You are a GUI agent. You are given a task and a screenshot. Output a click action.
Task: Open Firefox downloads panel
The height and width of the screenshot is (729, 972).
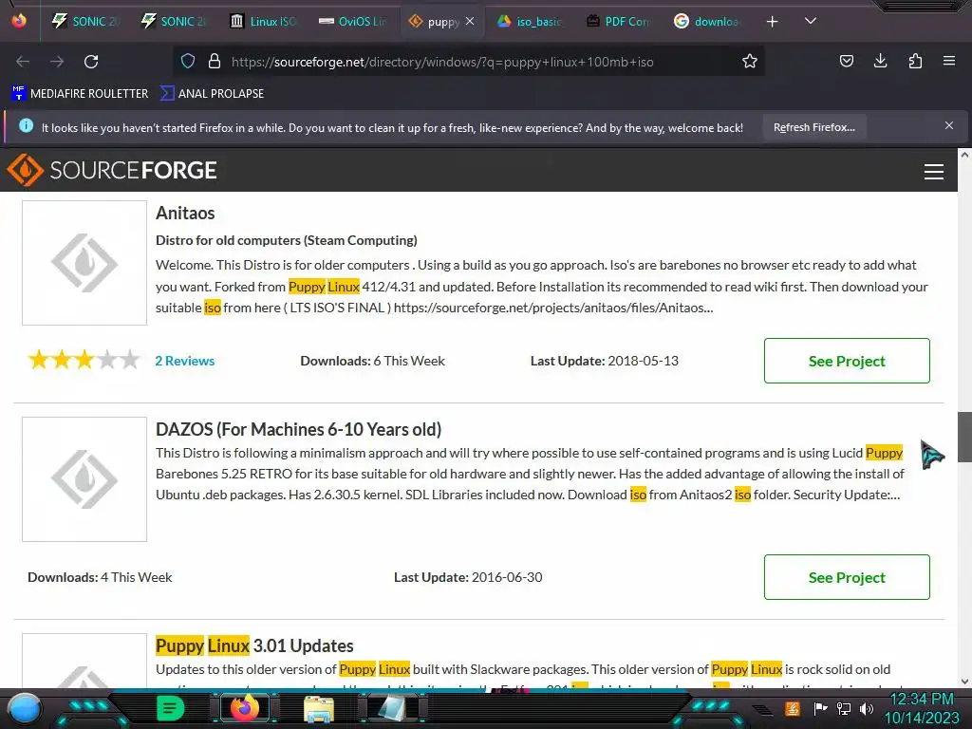coord(880,61)
